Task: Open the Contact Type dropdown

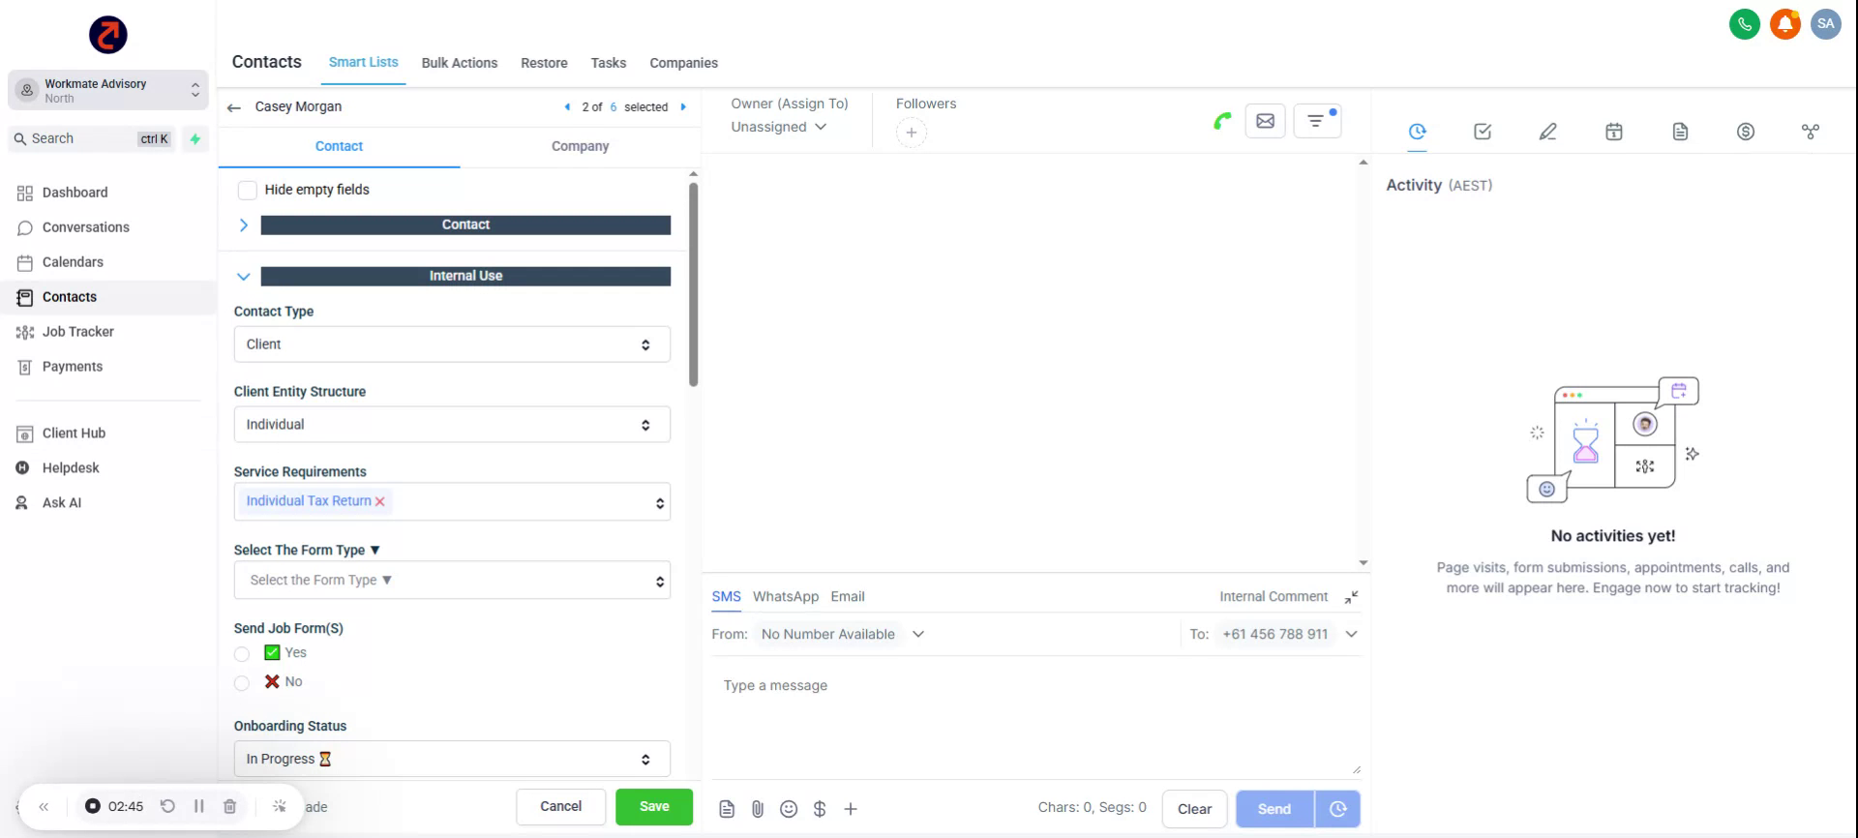Action: click(x=452, y=344)
